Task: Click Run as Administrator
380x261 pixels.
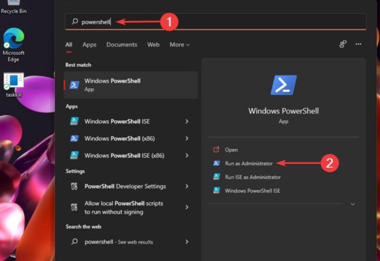Action: [248, 163]
